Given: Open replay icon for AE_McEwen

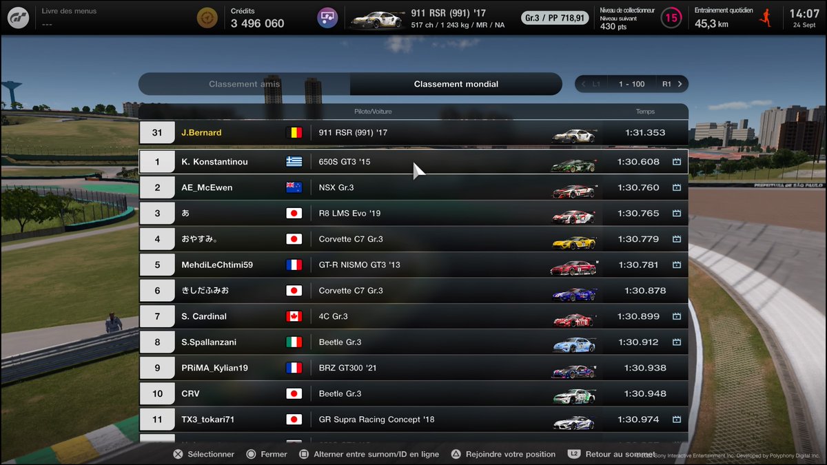Looking at the screenshot, I should [x=677, y=187].
